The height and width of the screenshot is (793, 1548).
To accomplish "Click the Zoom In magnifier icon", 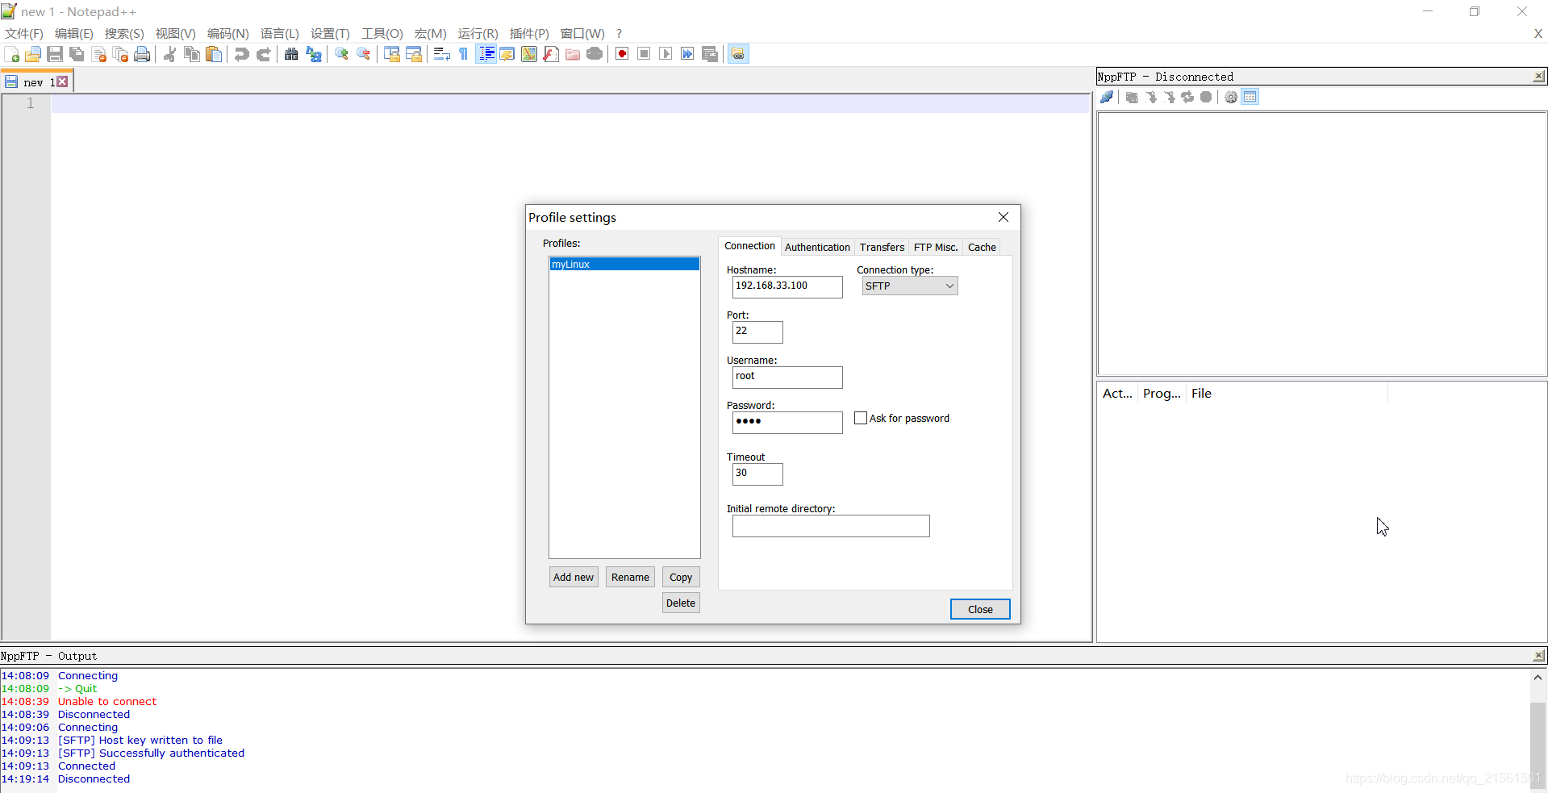I will tap(342, 54).
